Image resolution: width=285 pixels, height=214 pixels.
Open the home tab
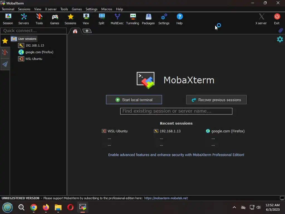coord(75,31)
